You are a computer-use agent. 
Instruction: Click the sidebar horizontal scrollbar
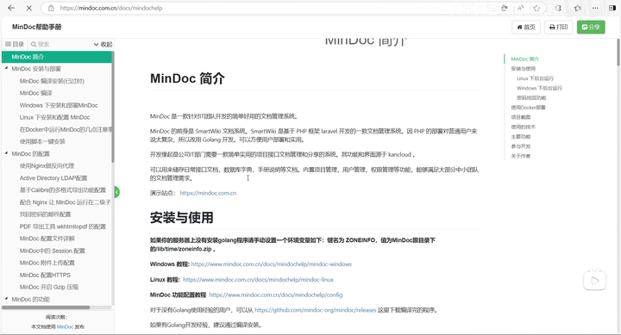[46, 307]
